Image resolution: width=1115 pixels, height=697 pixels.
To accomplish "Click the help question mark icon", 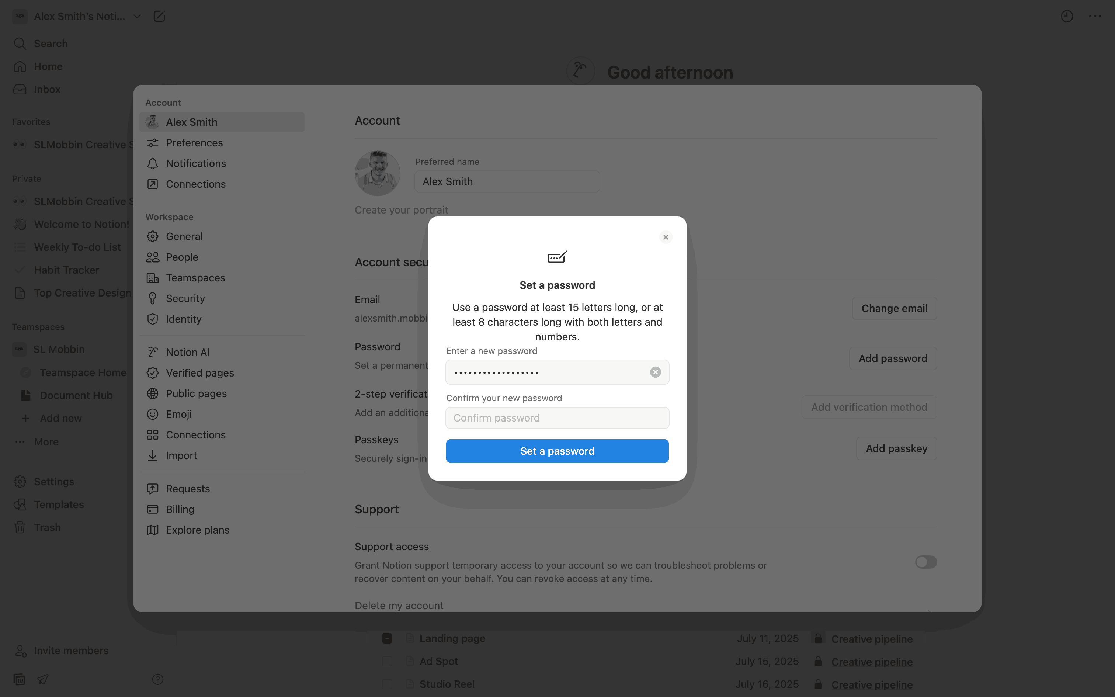I will pyautogui.click(x=157, y=679).
